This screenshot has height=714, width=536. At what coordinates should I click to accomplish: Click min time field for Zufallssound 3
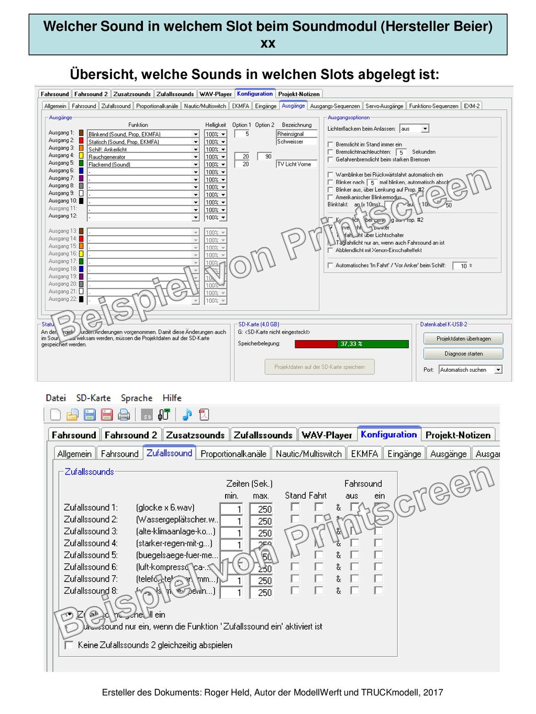(231, 533)
